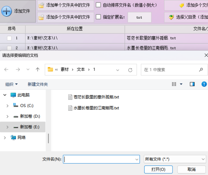The height and width of the screenshot is (175, 208).
Task: Tick the checkbox of row 1
Action: click(9, 38)
